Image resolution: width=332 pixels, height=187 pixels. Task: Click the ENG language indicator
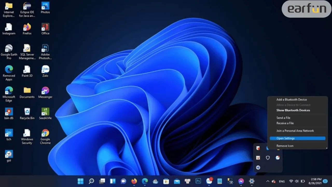[x=282, y=181]
